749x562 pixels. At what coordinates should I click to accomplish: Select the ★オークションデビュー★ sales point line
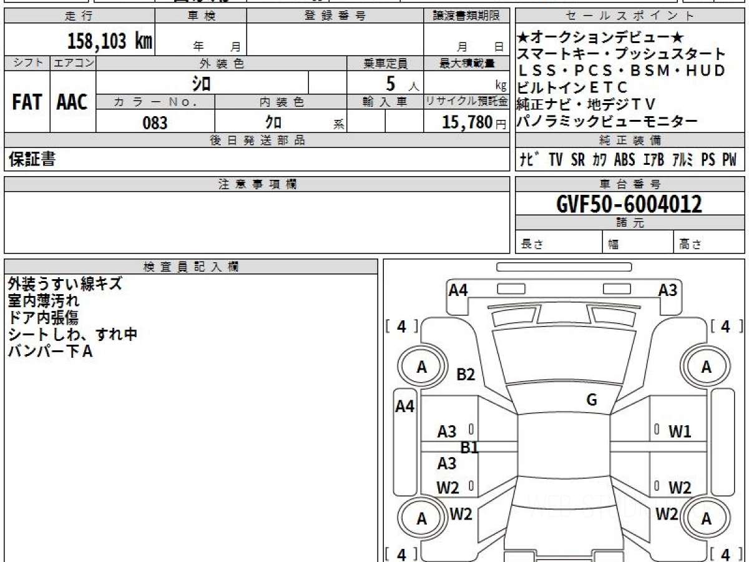[x=601, y=37]
